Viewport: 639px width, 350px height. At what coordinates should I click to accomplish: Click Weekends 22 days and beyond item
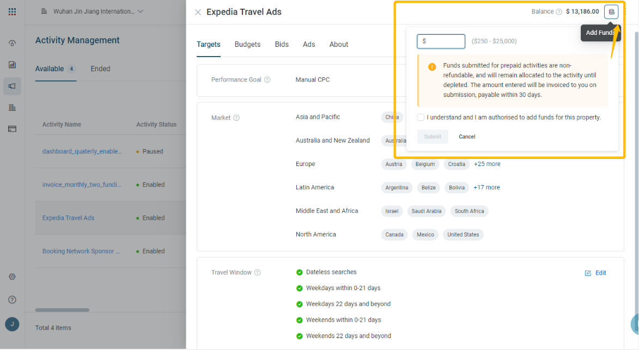pos(344,336)
